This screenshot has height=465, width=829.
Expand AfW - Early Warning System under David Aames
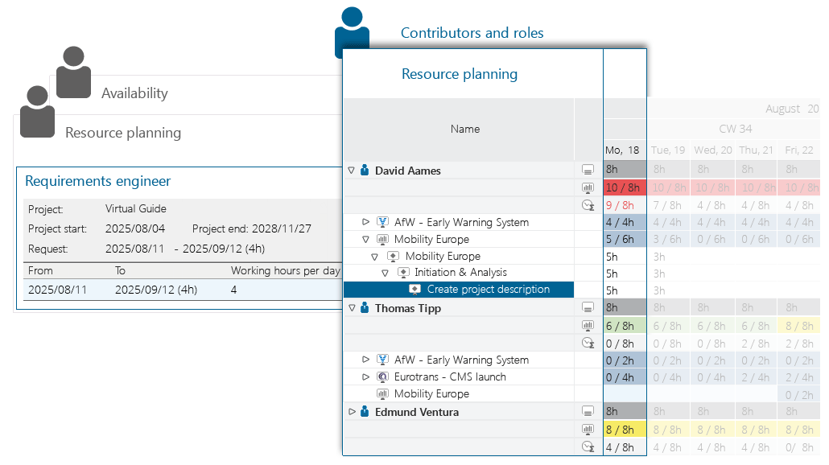coord(365,222)
